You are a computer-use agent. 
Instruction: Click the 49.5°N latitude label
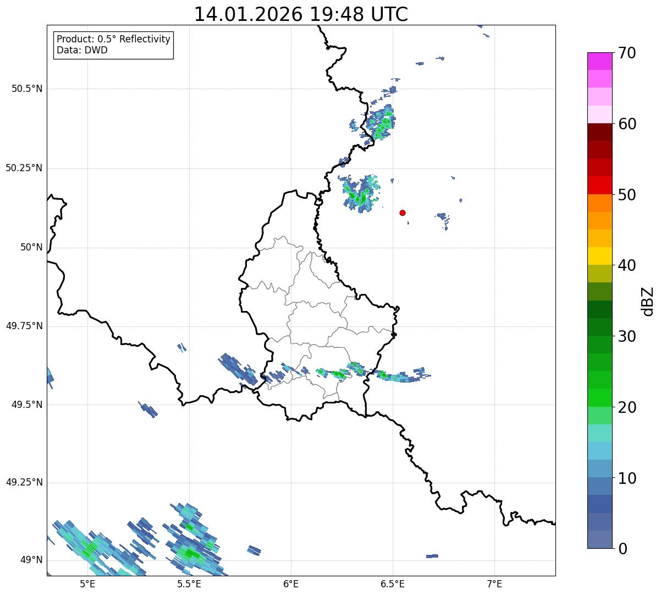(x=27, y=405)
